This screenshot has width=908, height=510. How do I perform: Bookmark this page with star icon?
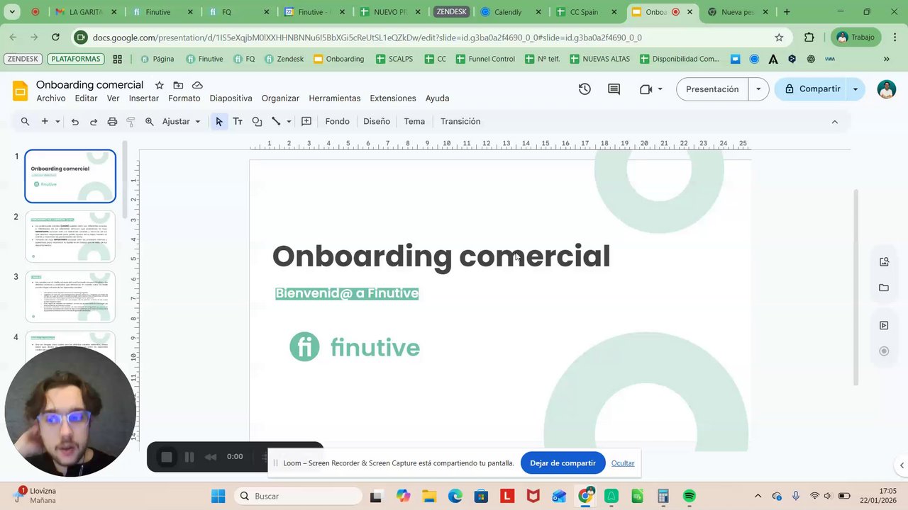click(x=779, y=38)
